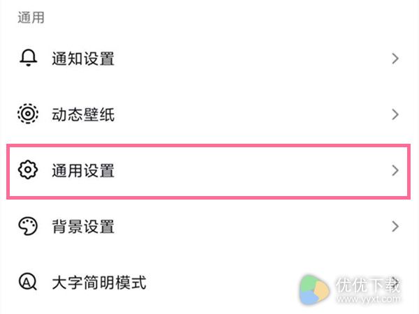This screenshot has height=314, width=419.
Task: Click the chevron on the 大字简明模式 row
Action: click(396, 283)
